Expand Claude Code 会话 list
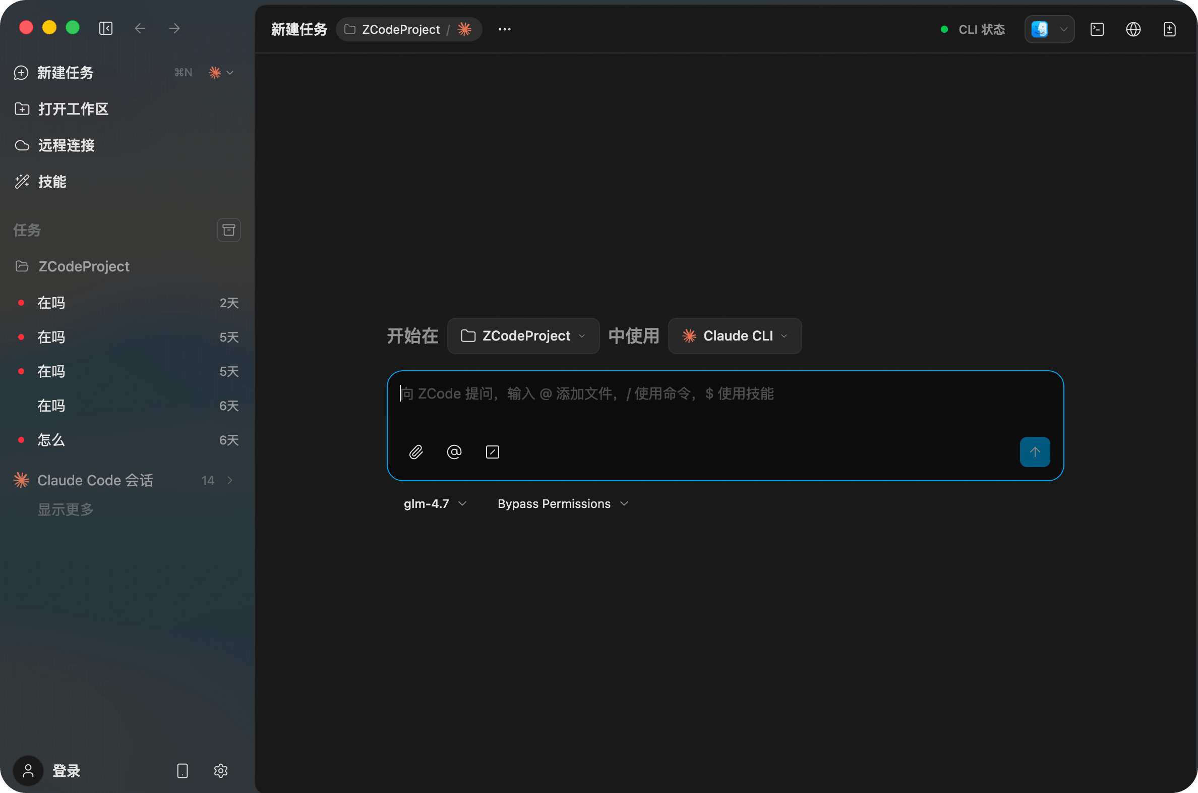 coord(230,480)
